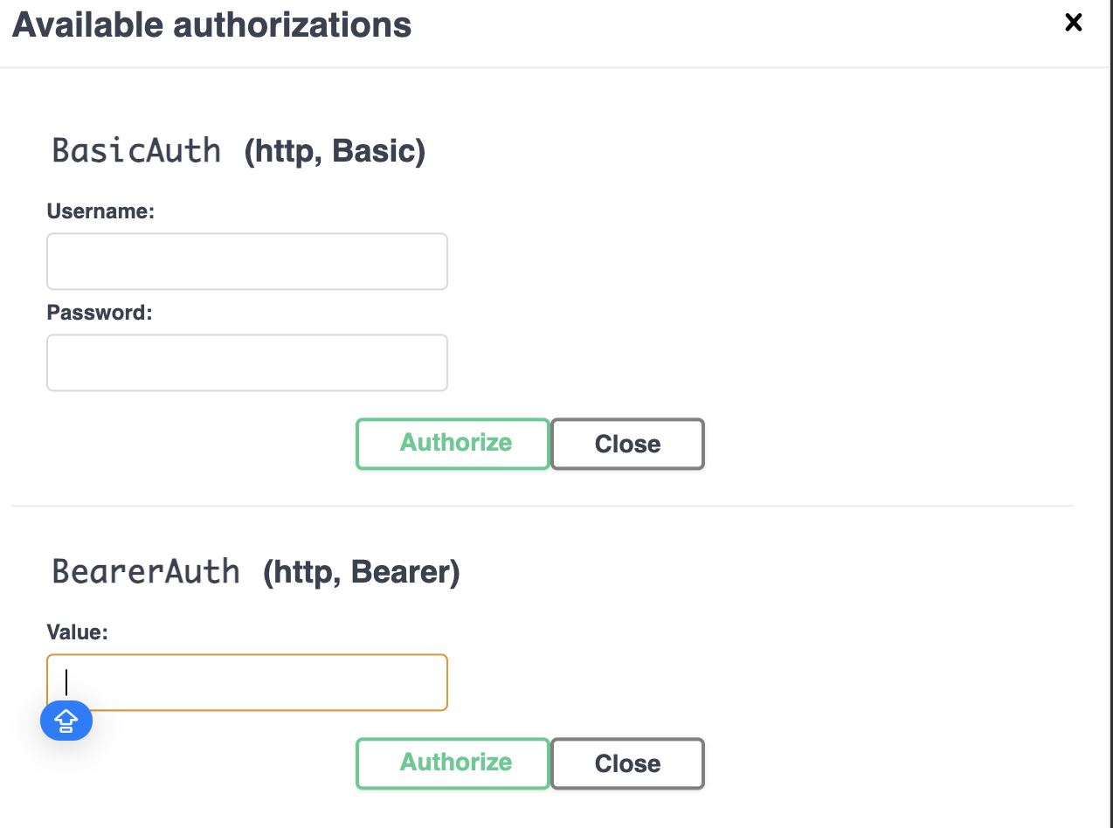Click the header separator below the title
Image resolution: width=1113 pixels, height=828 pixels.
pyautogui.click(x=555, y=67)
